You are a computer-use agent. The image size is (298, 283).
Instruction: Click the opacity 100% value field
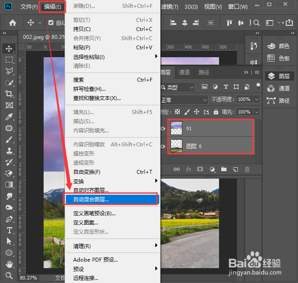pyautogui.click(x=244, y=99)
